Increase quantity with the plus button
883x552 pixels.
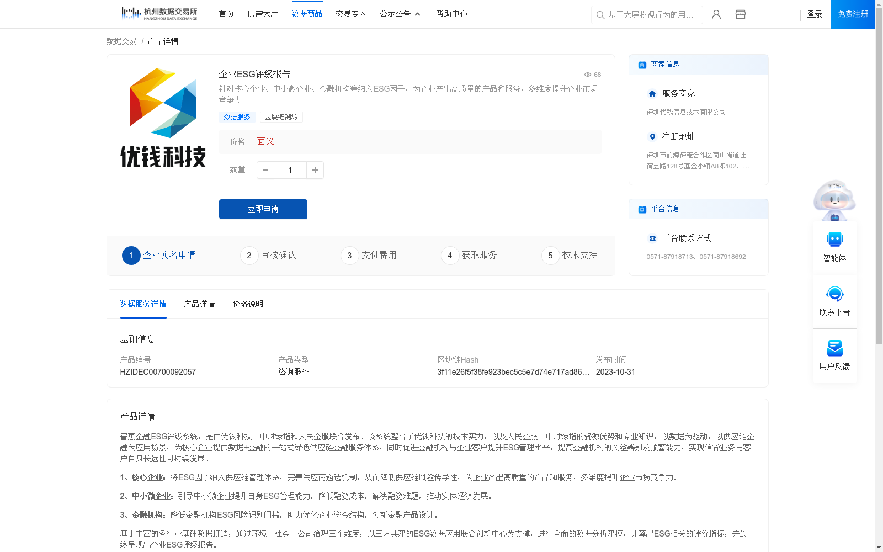[315, 170]
